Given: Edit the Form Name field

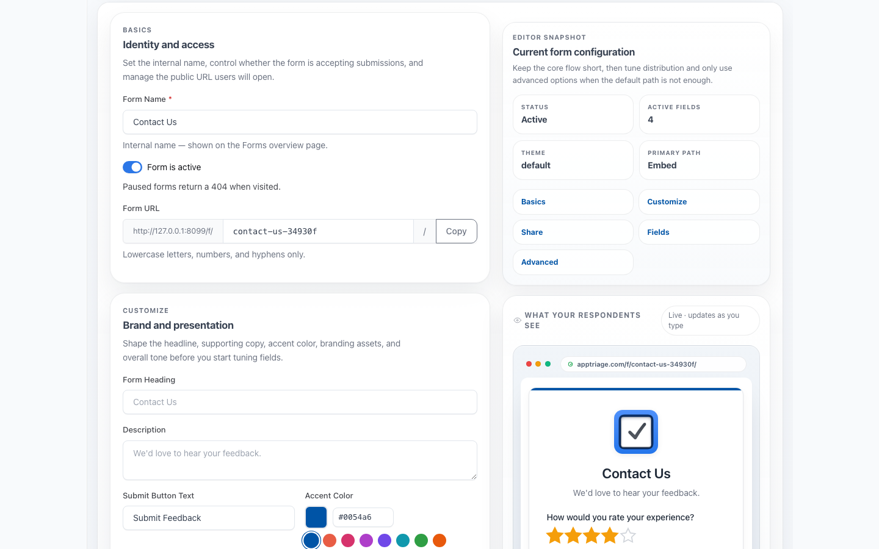Looking at the screenshot, I should (x=300, y=122).
